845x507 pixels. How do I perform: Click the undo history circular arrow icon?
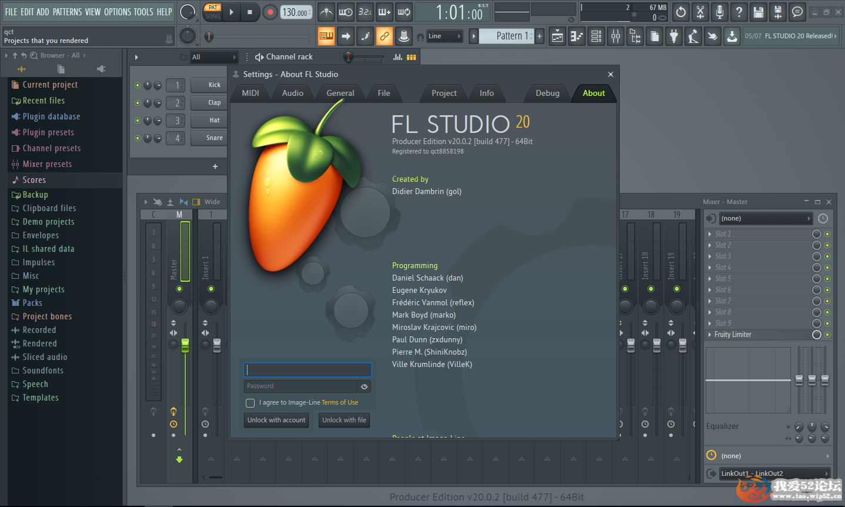coord(681,12)
